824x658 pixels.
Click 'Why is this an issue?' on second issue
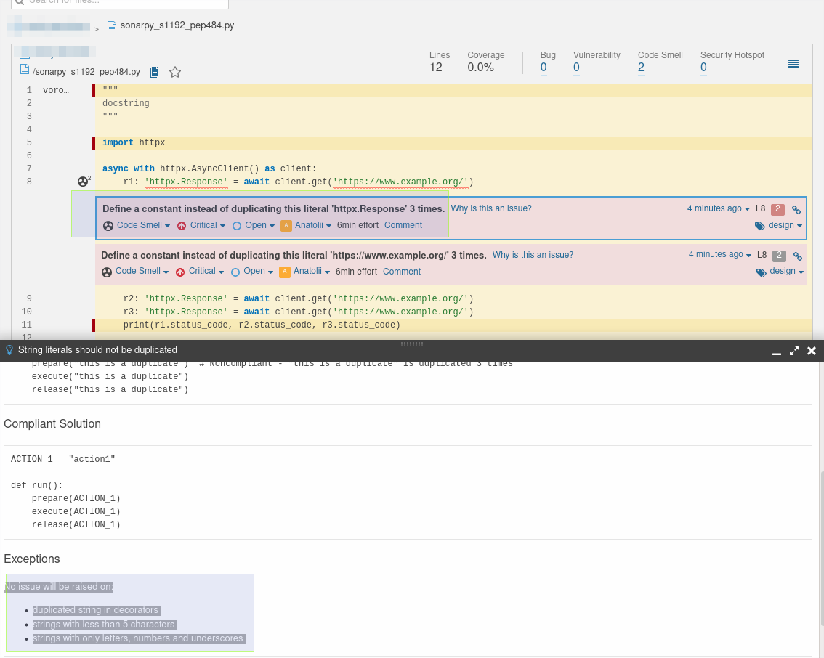click(x=533, y=255)
